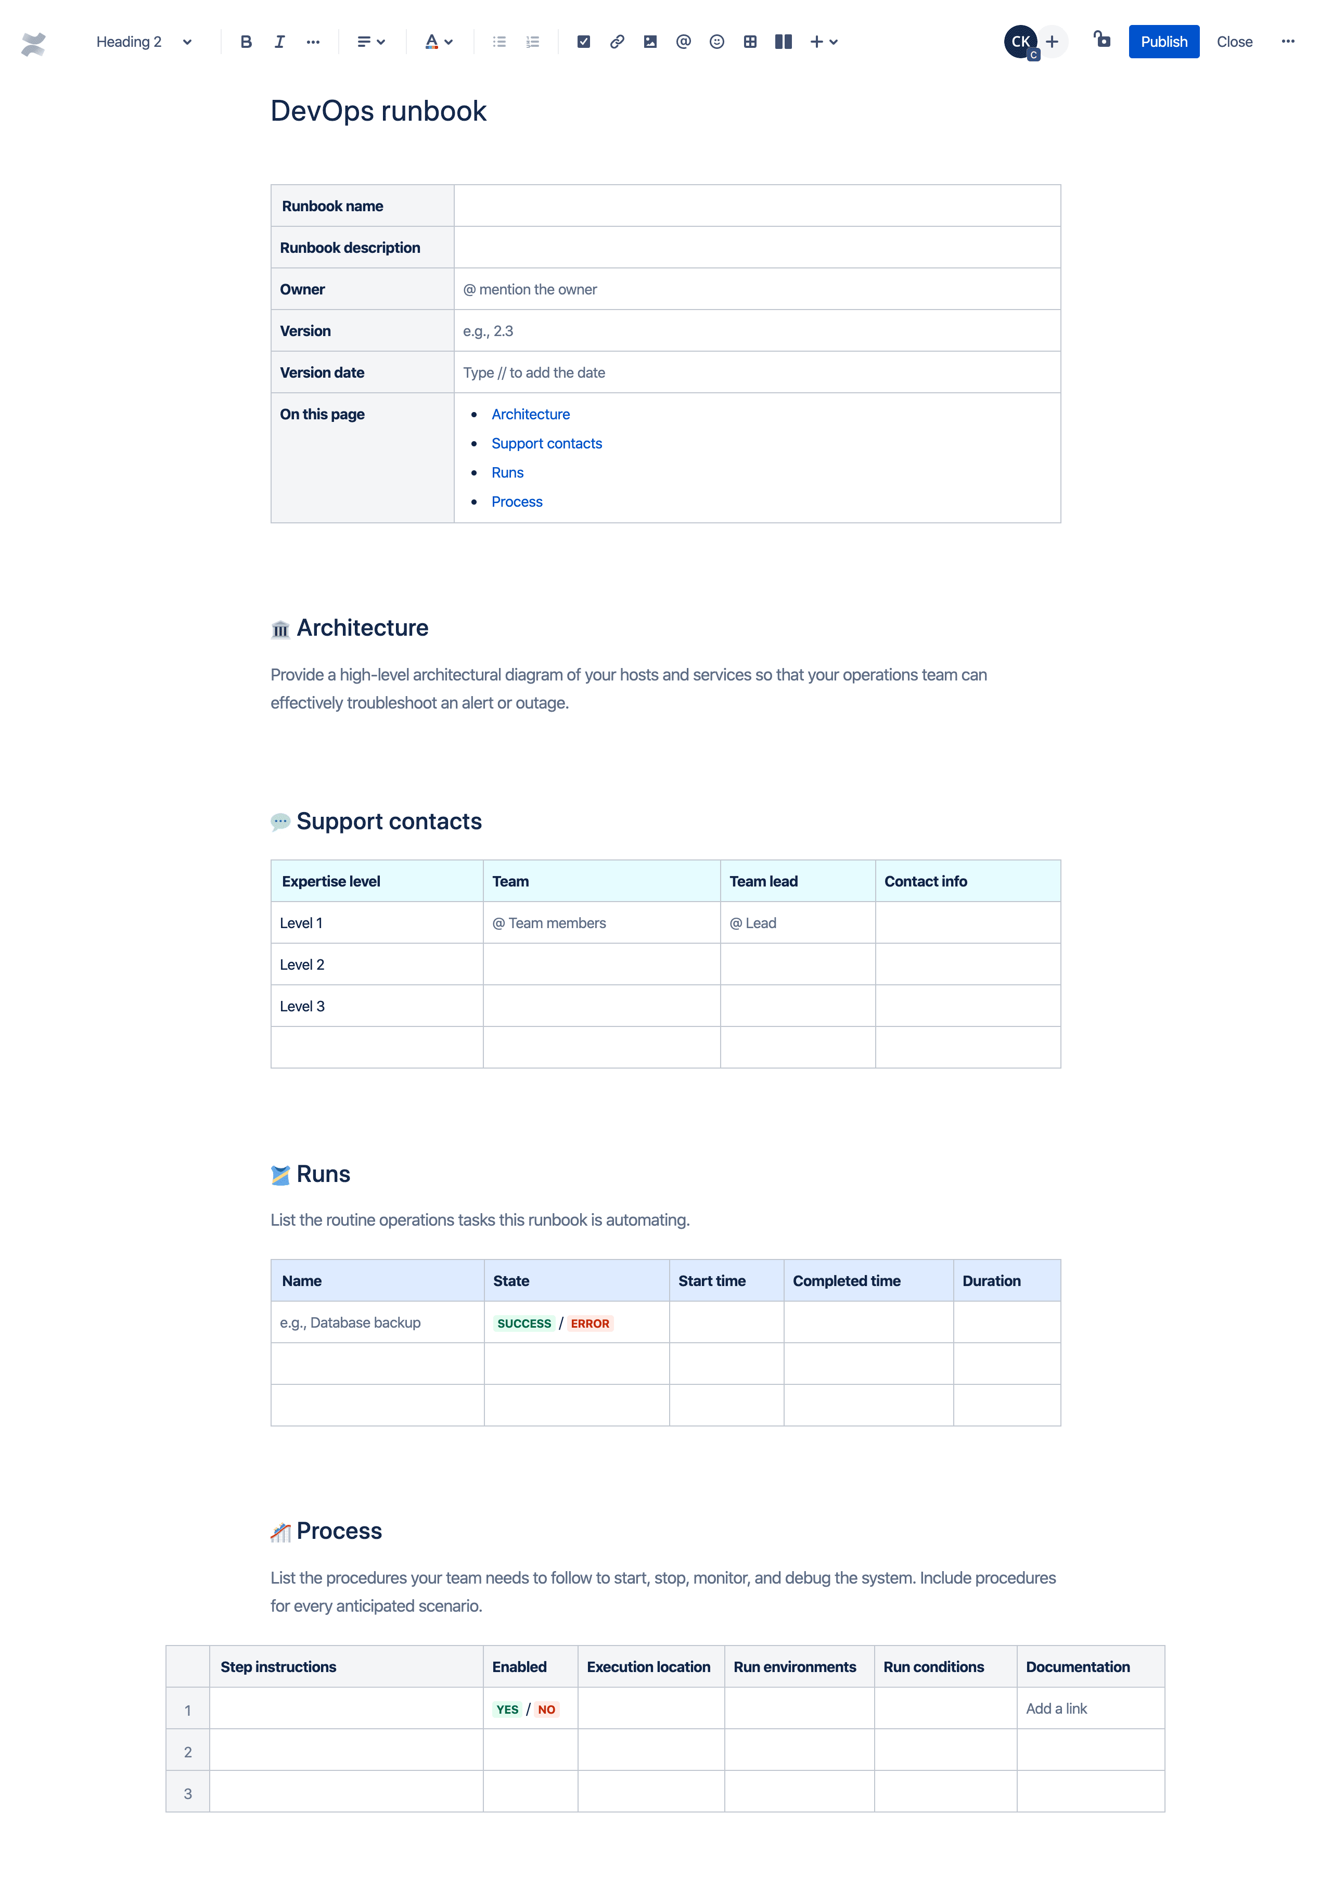Click the Italic formatting icon

click(278, 41)
